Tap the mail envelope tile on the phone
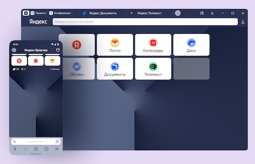255x164 pixels. [52, 61]
